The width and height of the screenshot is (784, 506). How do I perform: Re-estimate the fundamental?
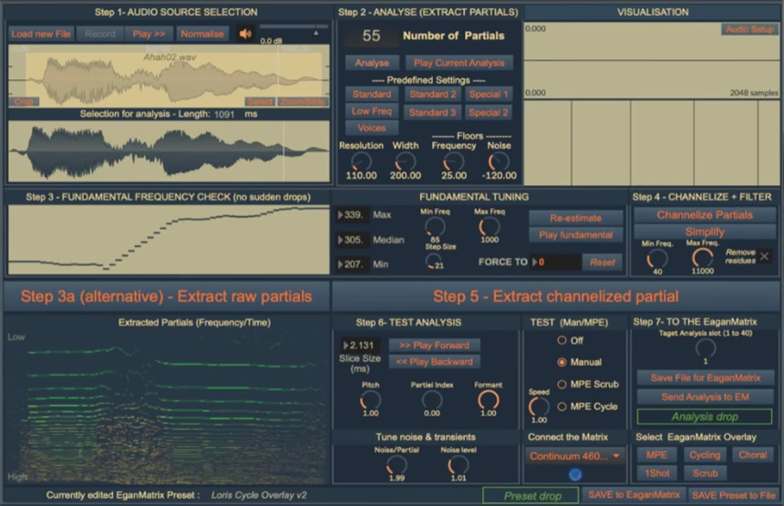coord(575,218)
